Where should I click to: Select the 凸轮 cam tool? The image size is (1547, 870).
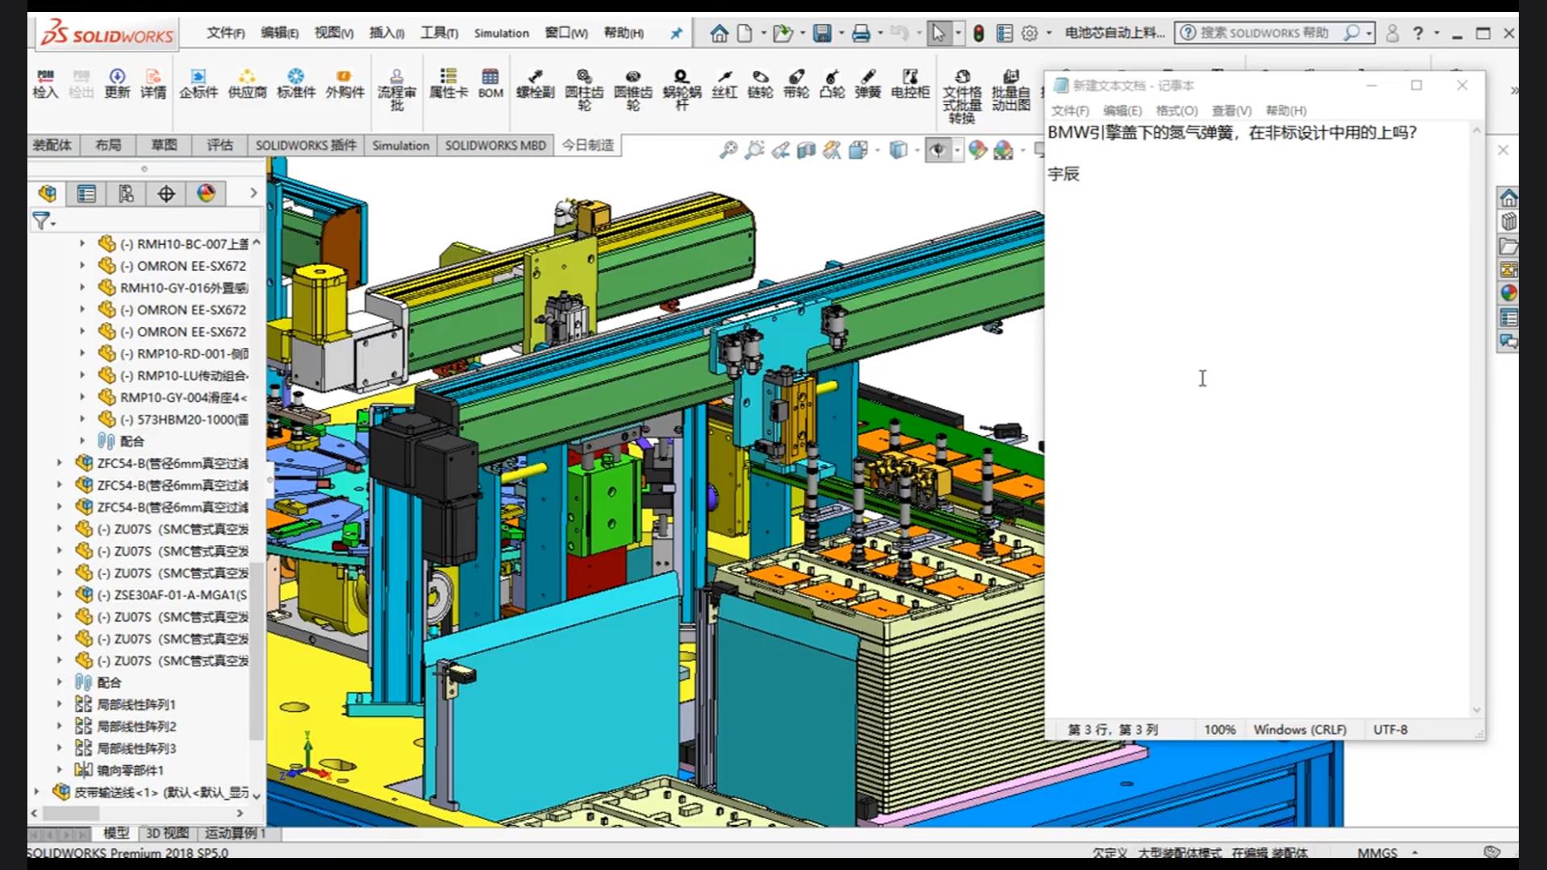tap(832, 84)
